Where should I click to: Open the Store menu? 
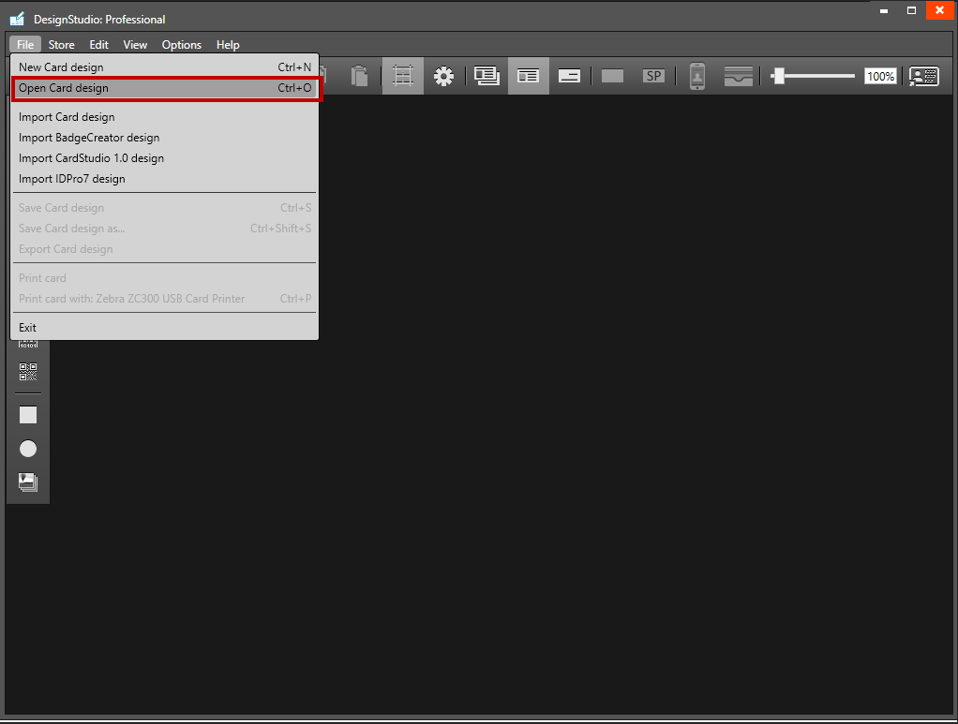[61, 44]
